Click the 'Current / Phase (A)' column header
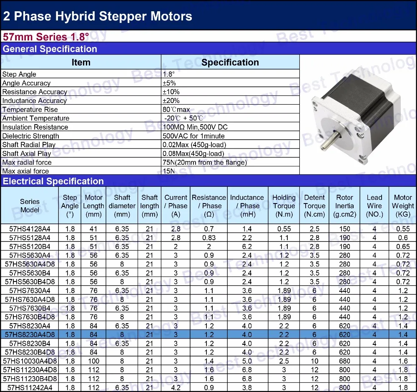Screen dimensions: 417x392 coord(176,206)
